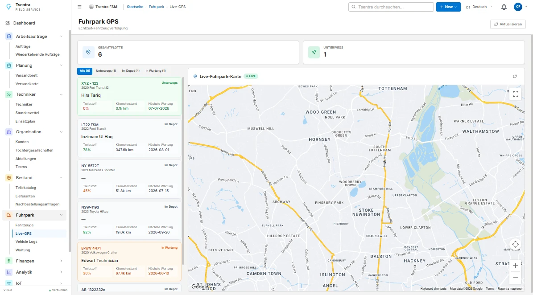
Task: Open Report a map error link
Action: coord(510,289)
